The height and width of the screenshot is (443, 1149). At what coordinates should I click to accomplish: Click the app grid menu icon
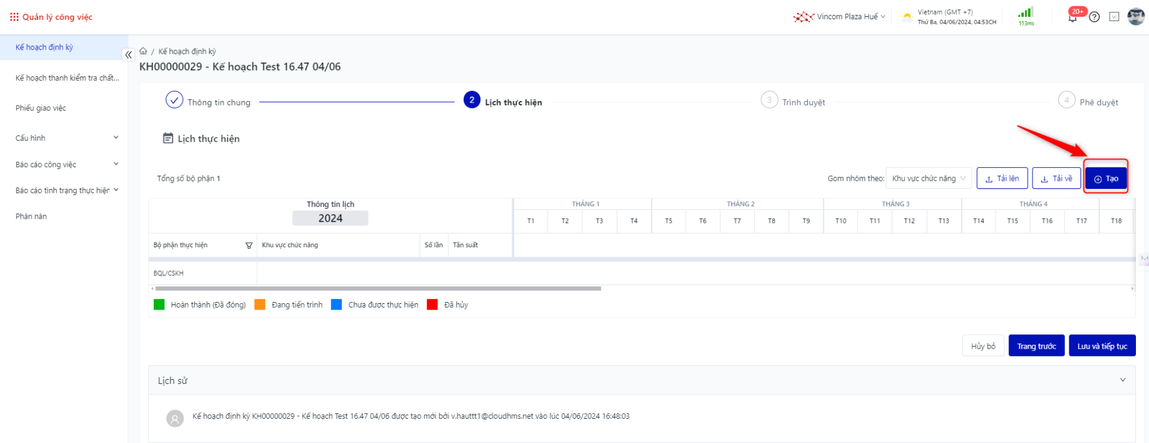[14, 17]
